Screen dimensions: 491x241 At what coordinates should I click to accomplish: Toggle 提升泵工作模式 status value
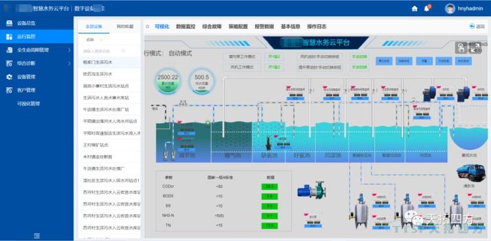click(274, 57)
